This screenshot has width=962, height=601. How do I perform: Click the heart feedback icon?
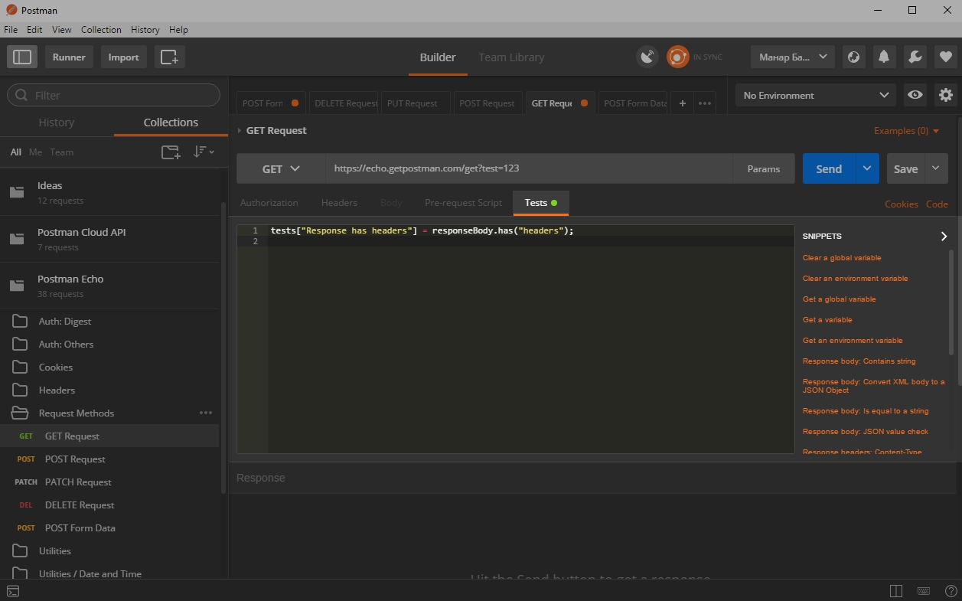click(945, 56)
